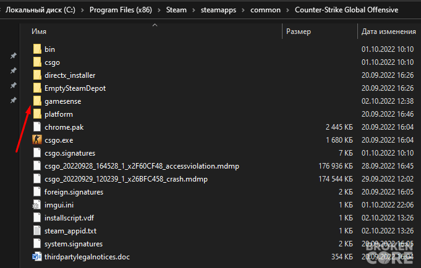
Task: Click the csgo.signatures file icon
Action: [x=37, y=153]
